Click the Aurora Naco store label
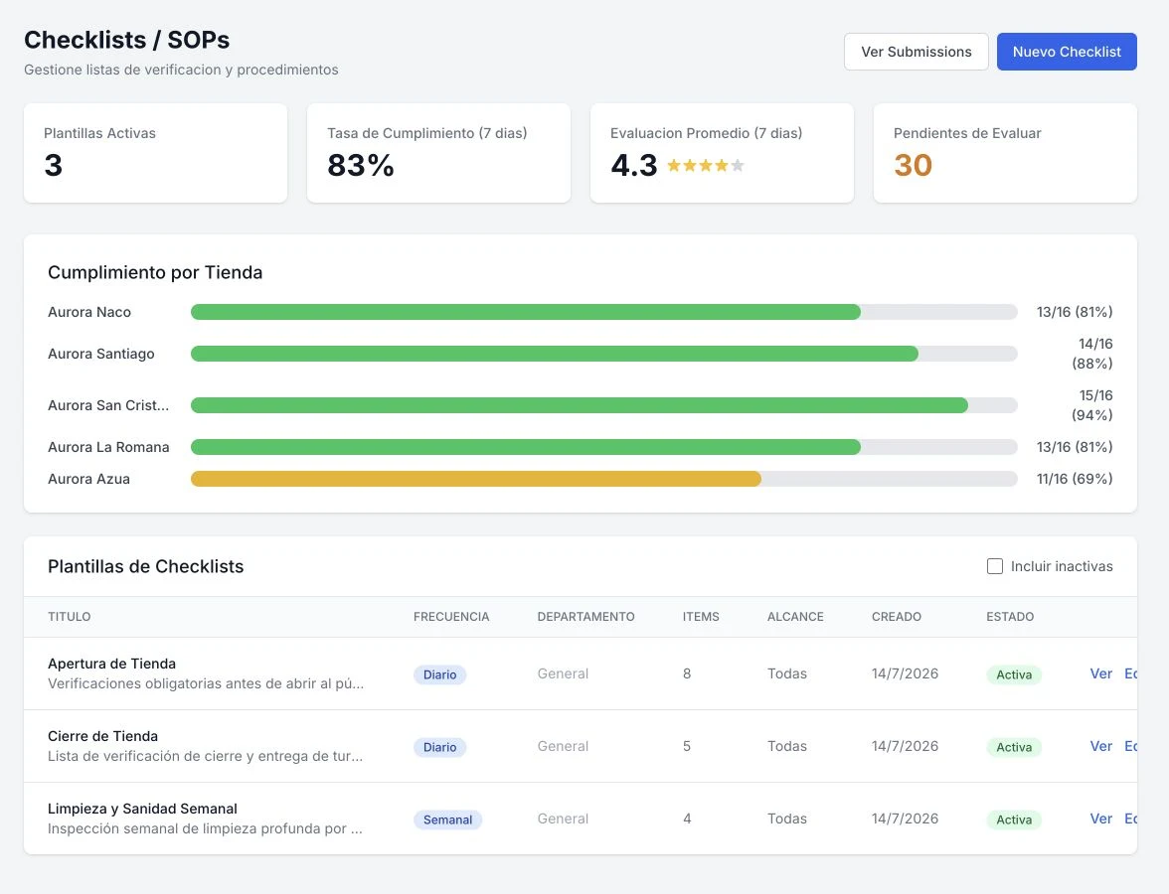The image size is (1169, 894). (89, 312)
